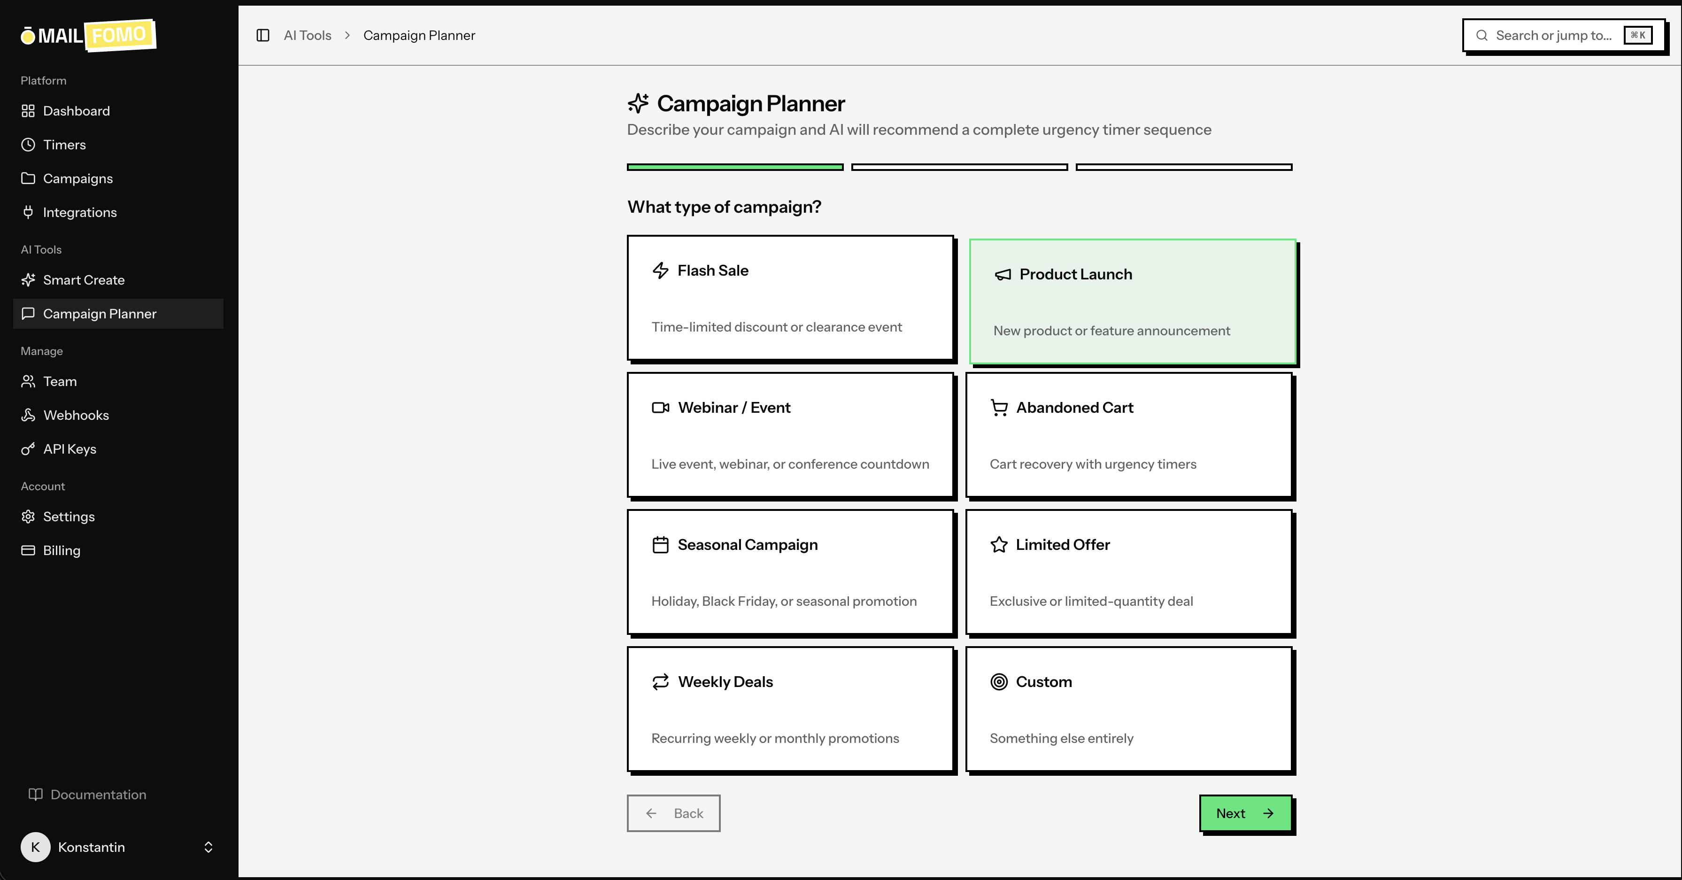Viewport: 1682px width, 880px height.
Task: Expand the Konstantin account switcher chevron
Action: click(208, 847)
